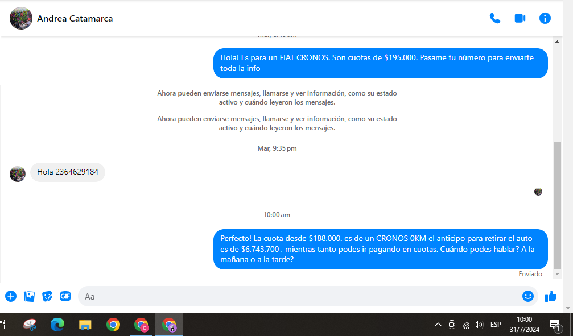Click the Andrea Catamarca contact name
The height and width of the screenshot is (336, 573).
click(x=75, y=19)
